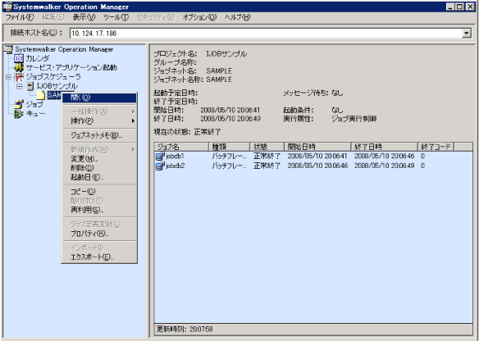479x341 pixels.
Task: Click the title bar application icon
Action: pos(7,7)
